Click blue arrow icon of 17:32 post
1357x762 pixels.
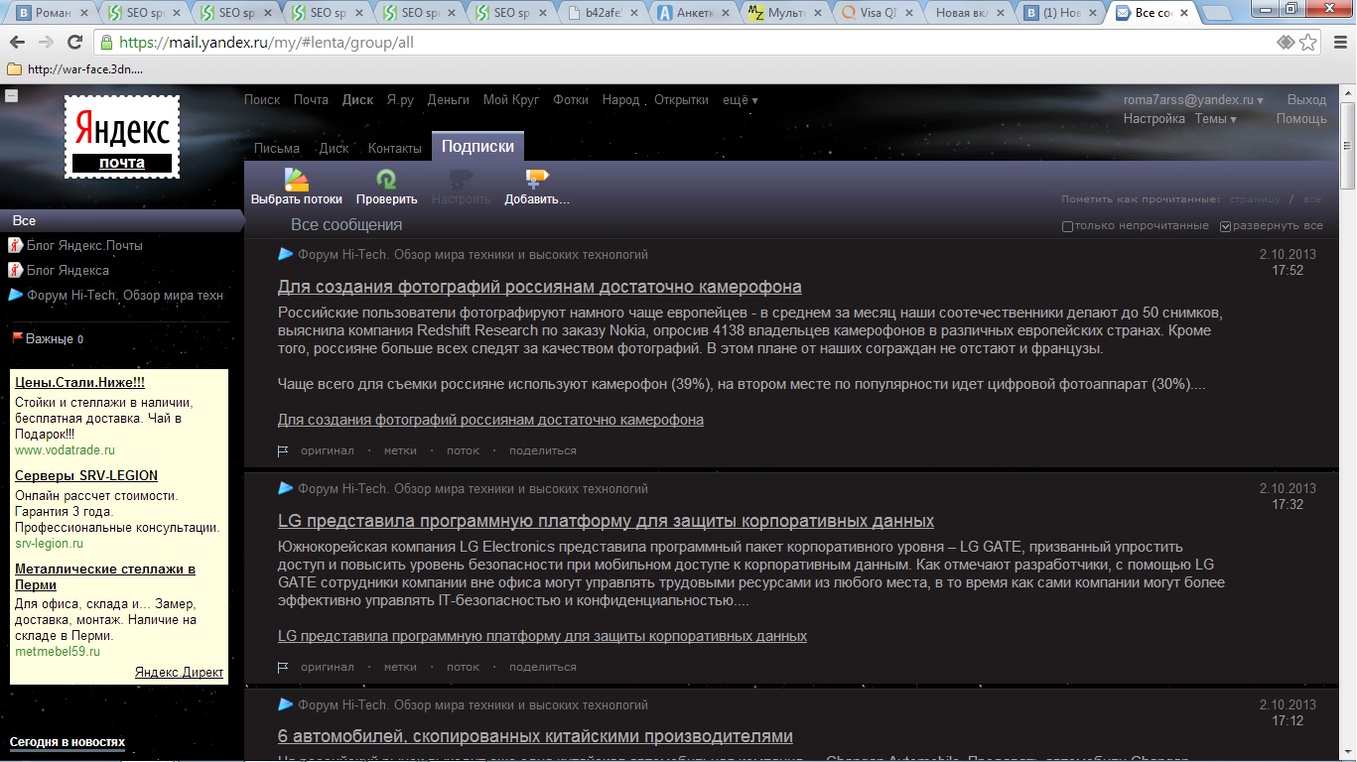click(286, 488)
